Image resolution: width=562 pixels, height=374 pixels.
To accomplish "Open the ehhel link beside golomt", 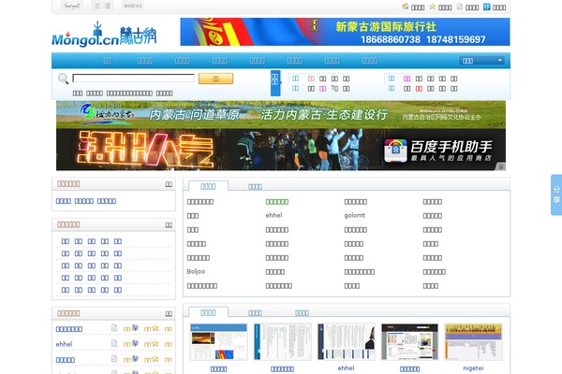I will (x=274, y=215).
